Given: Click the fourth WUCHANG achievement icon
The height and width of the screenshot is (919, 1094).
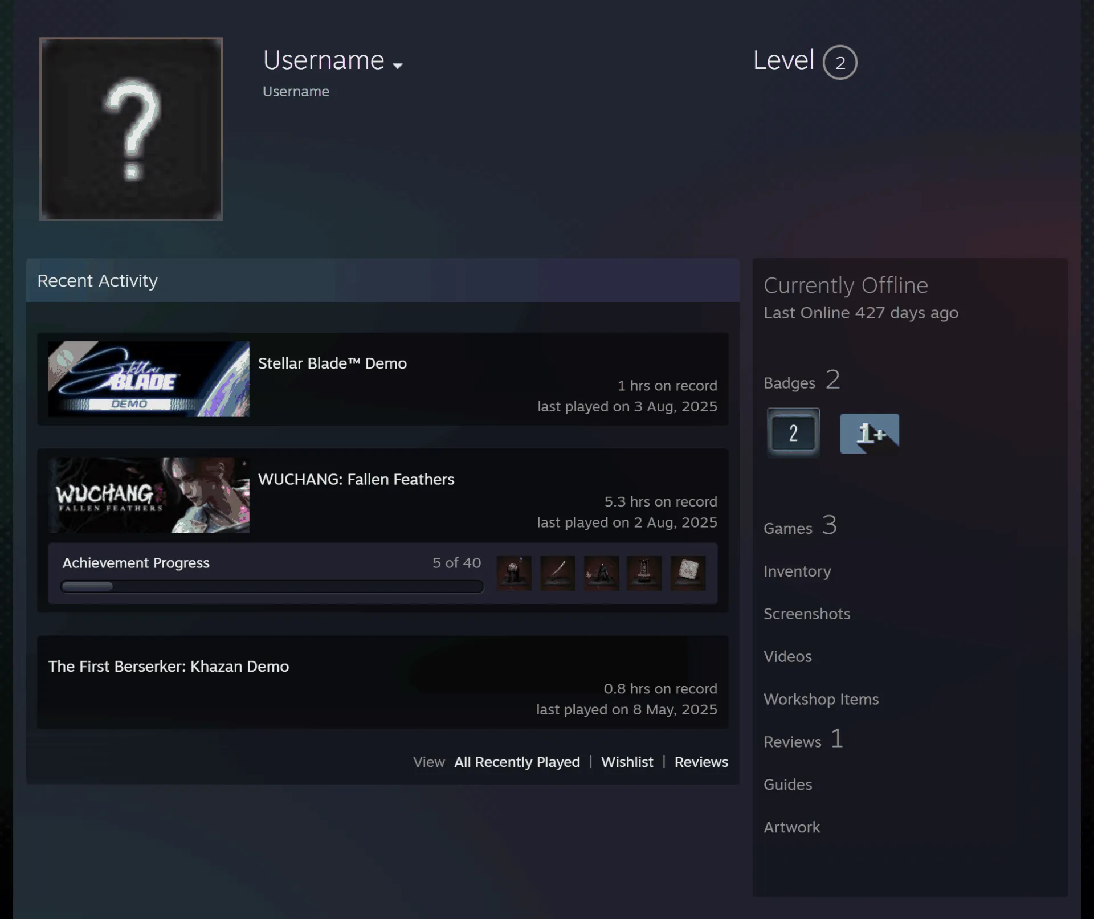Looking at the screenshot, I should [644, 573].
